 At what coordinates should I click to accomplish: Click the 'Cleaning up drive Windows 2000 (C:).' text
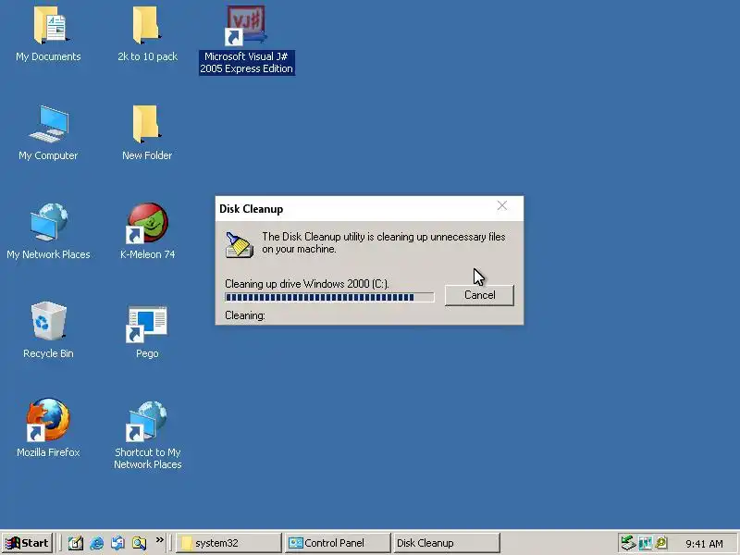(307, 284)
